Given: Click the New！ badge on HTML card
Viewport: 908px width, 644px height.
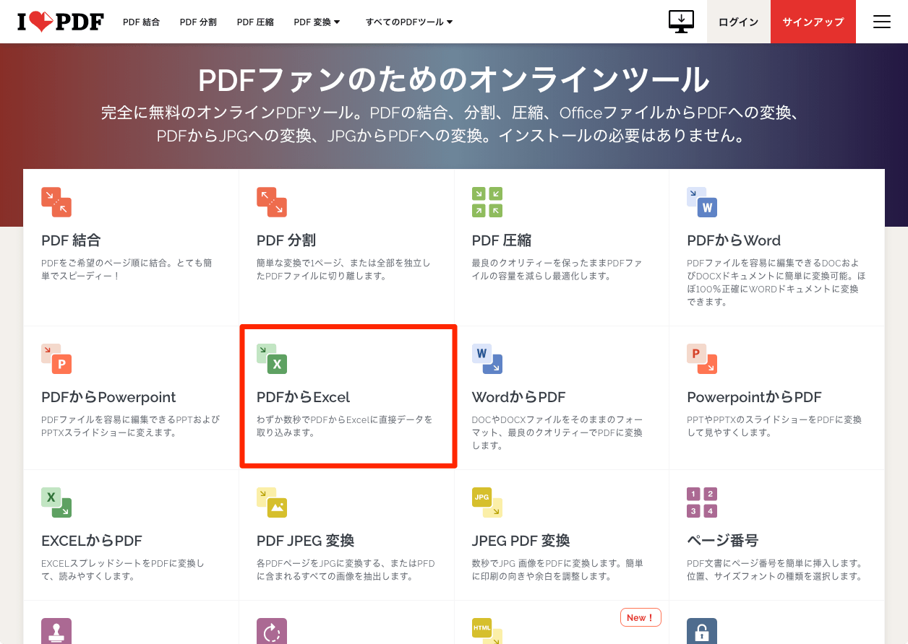Looking at the screenshot, I should 641,617.
